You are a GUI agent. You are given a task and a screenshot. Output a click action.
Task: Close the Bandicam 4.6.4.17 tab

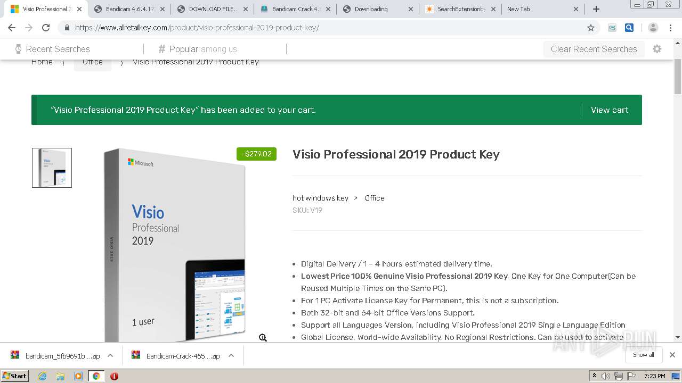pyautogui.click(x=163, y=9)
